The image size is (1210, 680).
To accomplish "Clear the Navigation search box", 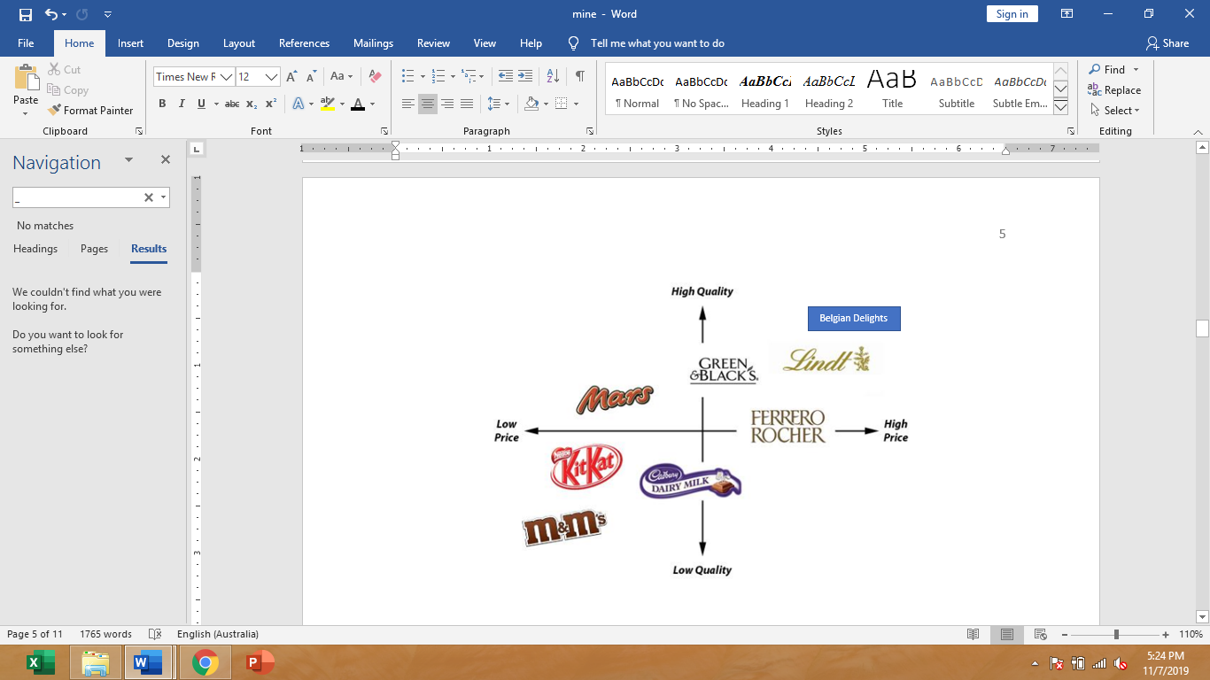I will (x=149, y=197).
